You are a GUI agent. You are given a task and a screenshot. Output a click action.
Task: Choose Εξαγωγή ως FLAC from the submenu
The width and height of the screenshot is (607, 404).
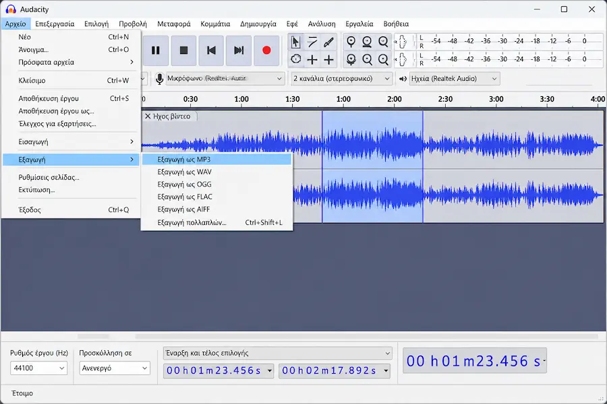coord(216,197)
